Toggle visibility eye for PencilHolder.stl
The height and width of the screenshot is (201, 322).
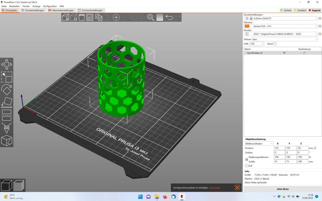pos(284,53)
